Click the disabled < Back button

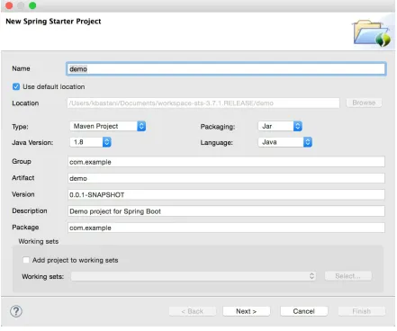pos(193,311)
